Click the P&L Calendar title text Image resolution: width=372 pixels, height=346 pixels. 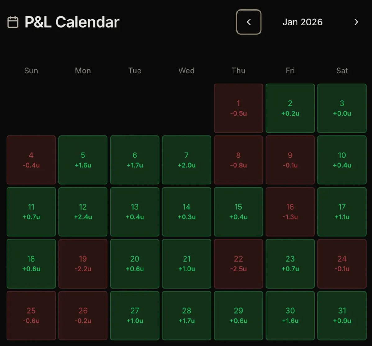pyautogui.click(x=71, y=22)
